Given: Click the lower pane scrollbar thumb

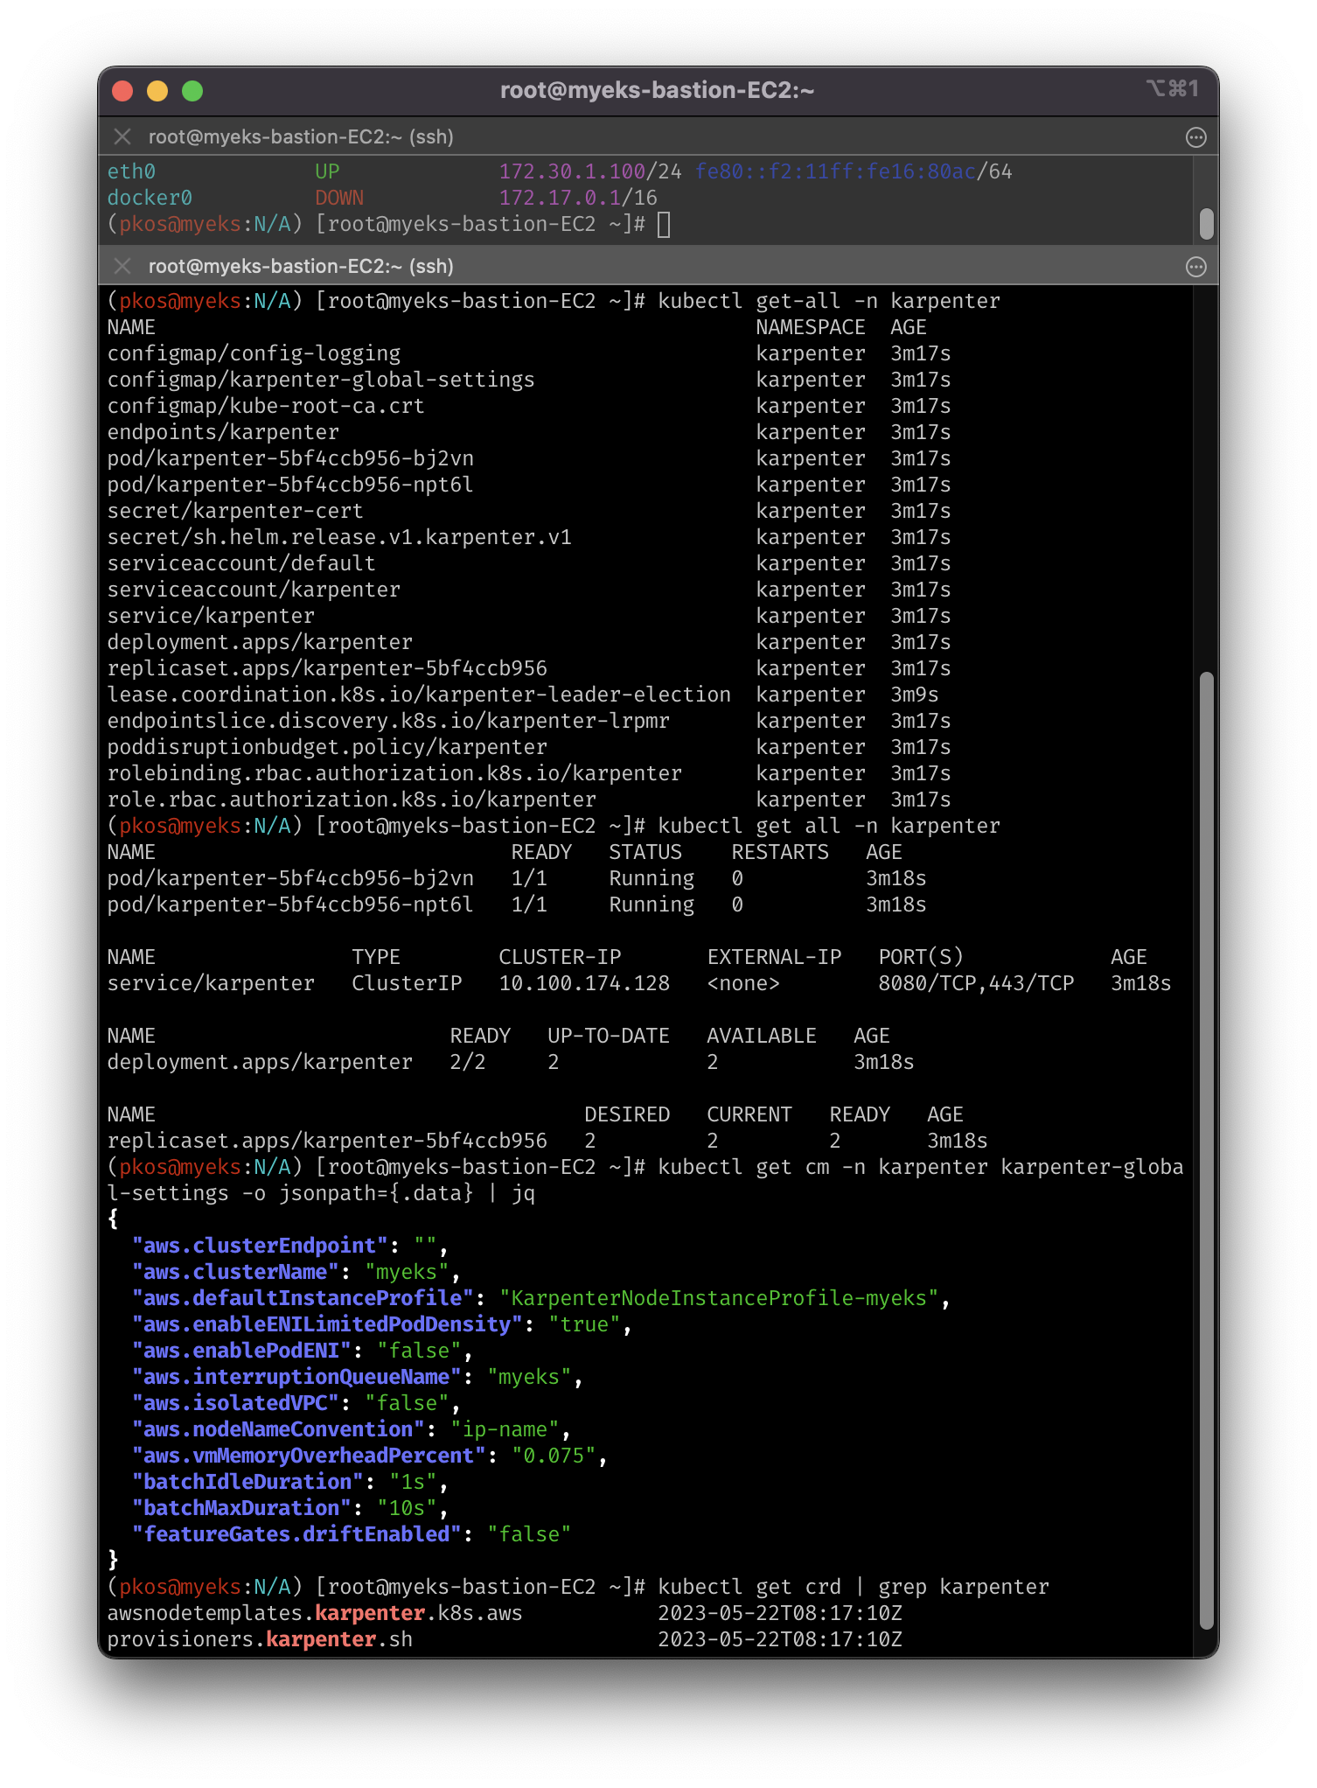Looking at the screenshot, I should click(1207, 1151).
